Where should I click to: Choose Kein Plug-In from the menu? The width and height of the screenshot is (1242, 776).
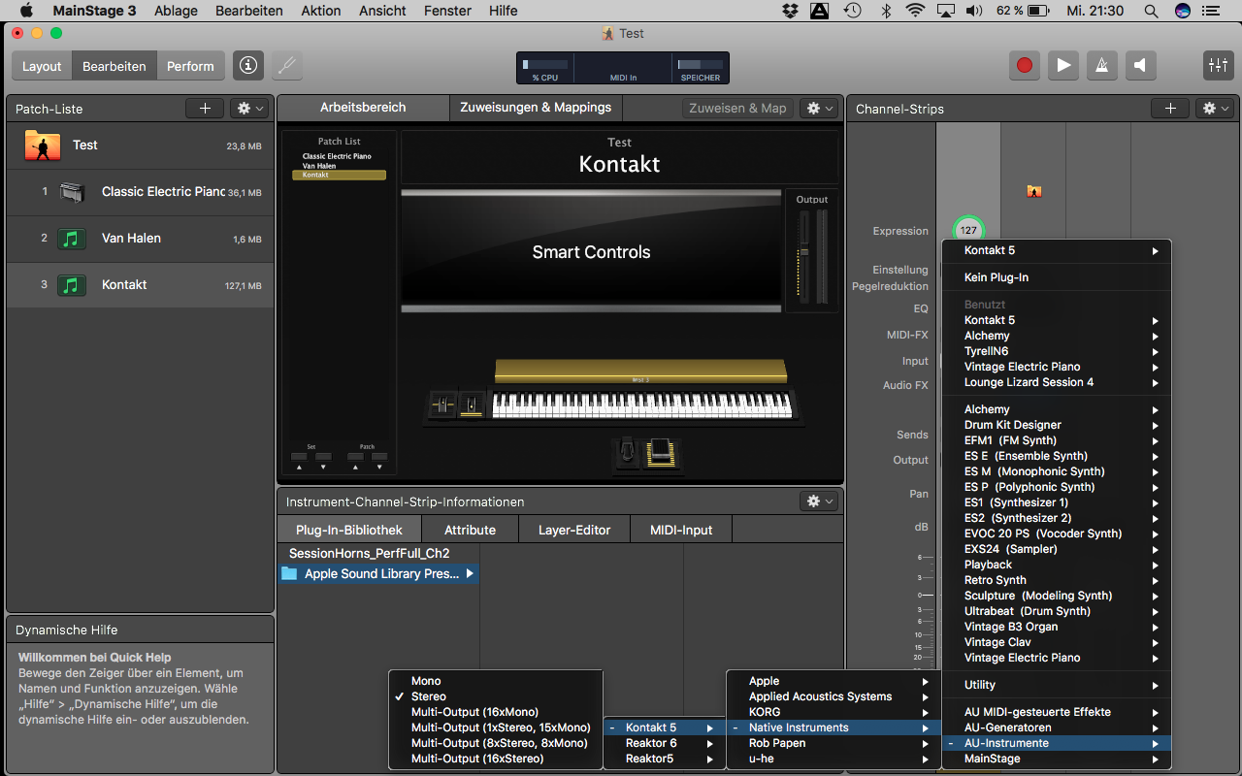coord(1057,277)
